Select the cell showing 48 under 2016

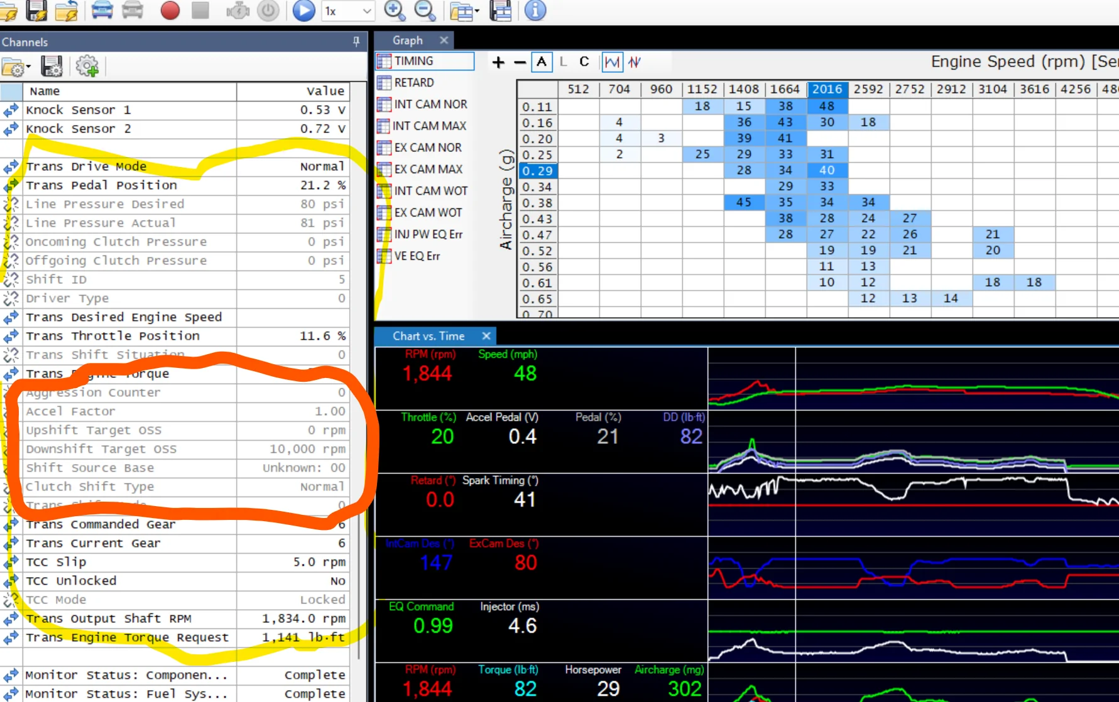827,106
